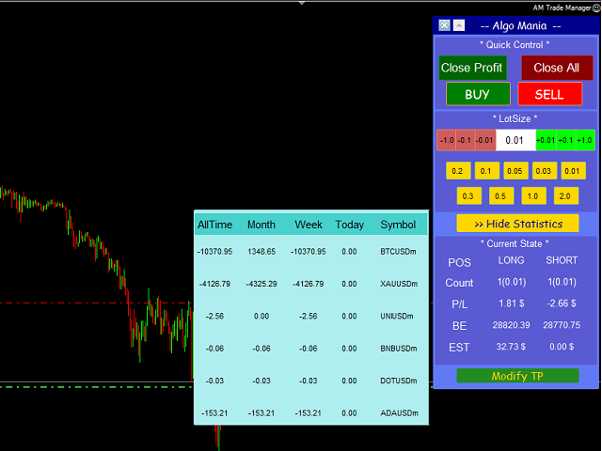This screenshot has height=451, width=602.
Task: Choose the 2.0 lot preset
Action: 563,195
